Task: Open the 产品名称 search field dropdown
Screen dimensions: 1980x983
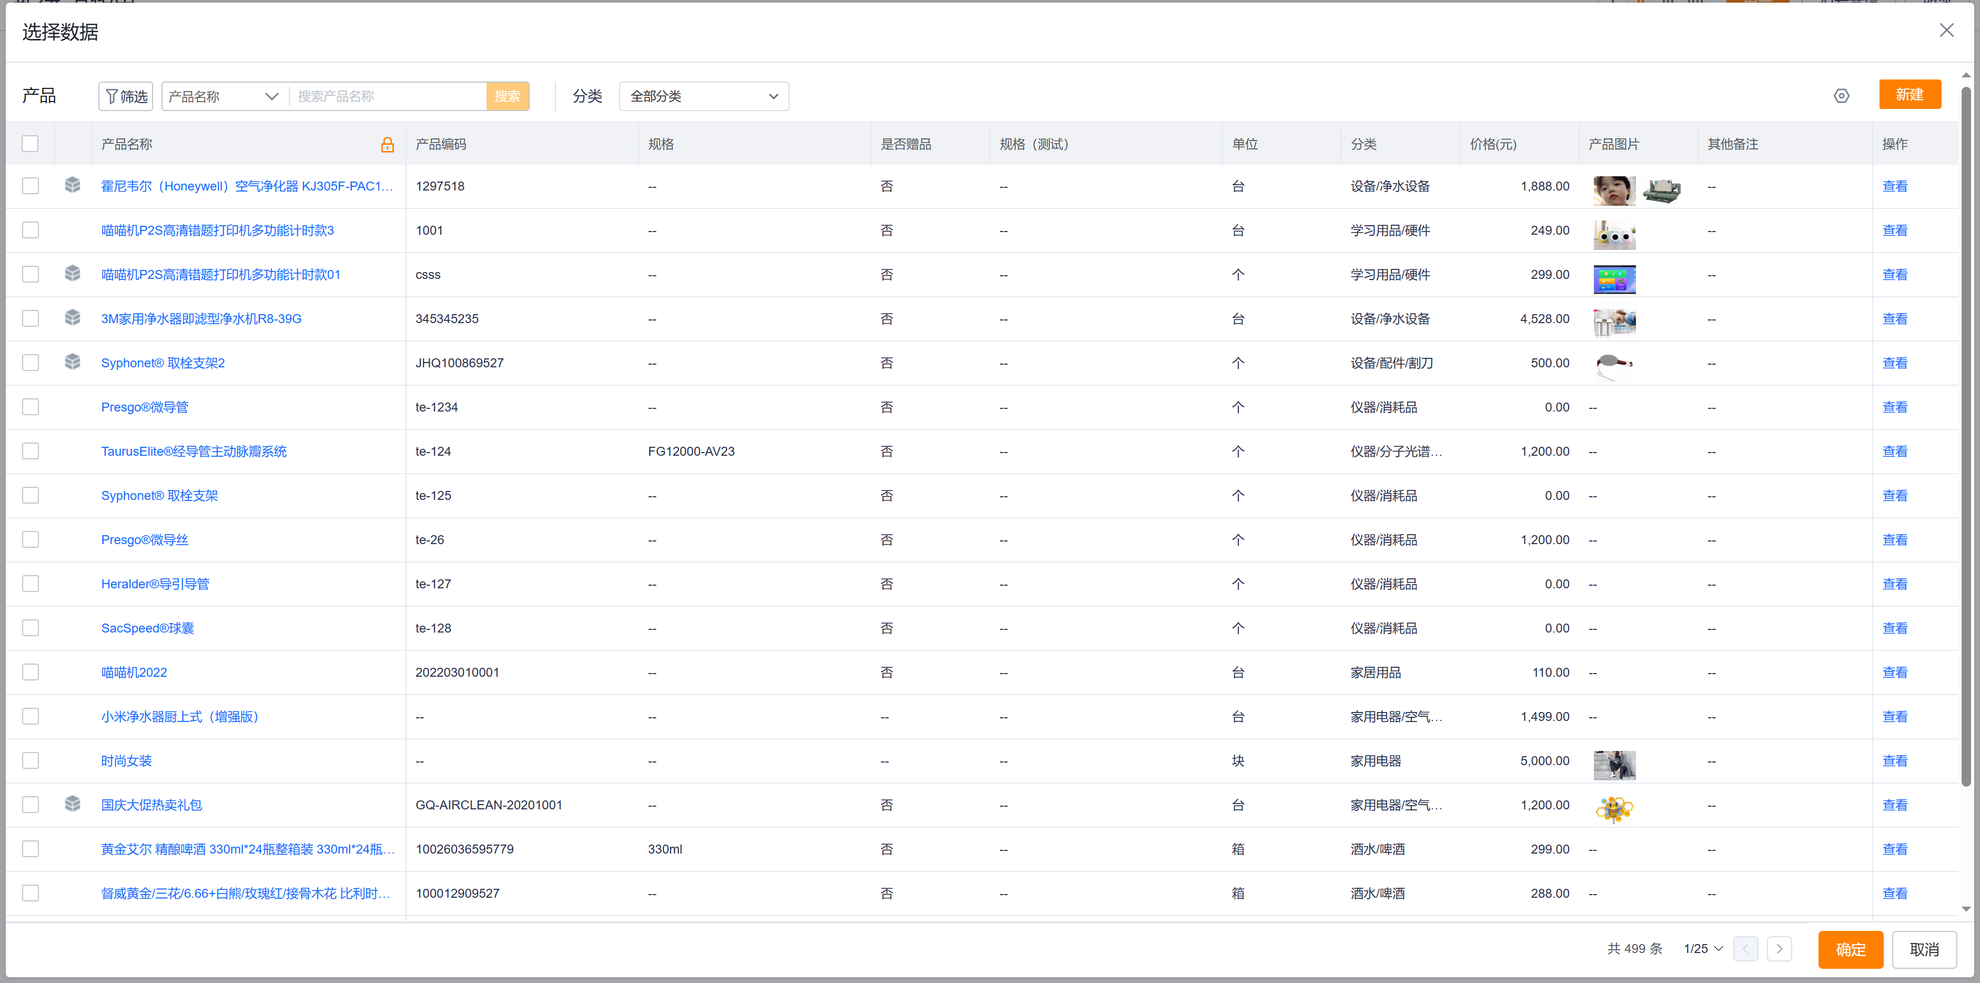Action: point(223,96)
